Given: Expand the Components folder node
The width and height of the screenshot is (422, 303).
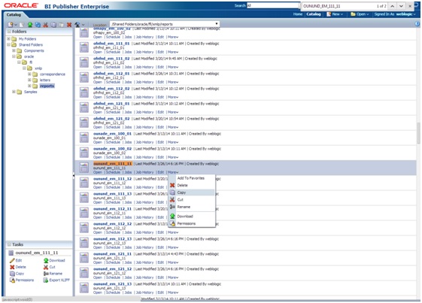Looking at the screenshot, I should [x=14, y=50].
